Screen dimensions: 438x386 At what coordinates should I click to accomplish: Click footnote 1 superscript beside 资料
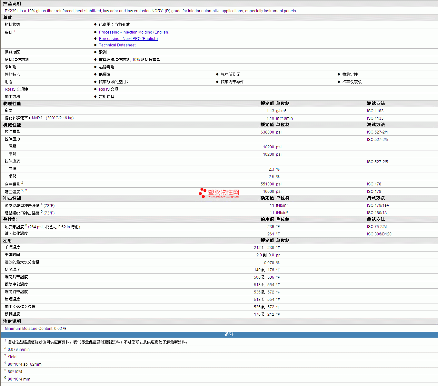point(15,31)
